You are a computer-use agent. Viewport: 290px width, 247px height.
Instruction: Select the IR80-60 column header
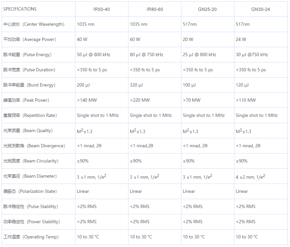click(x=155, y=9)
